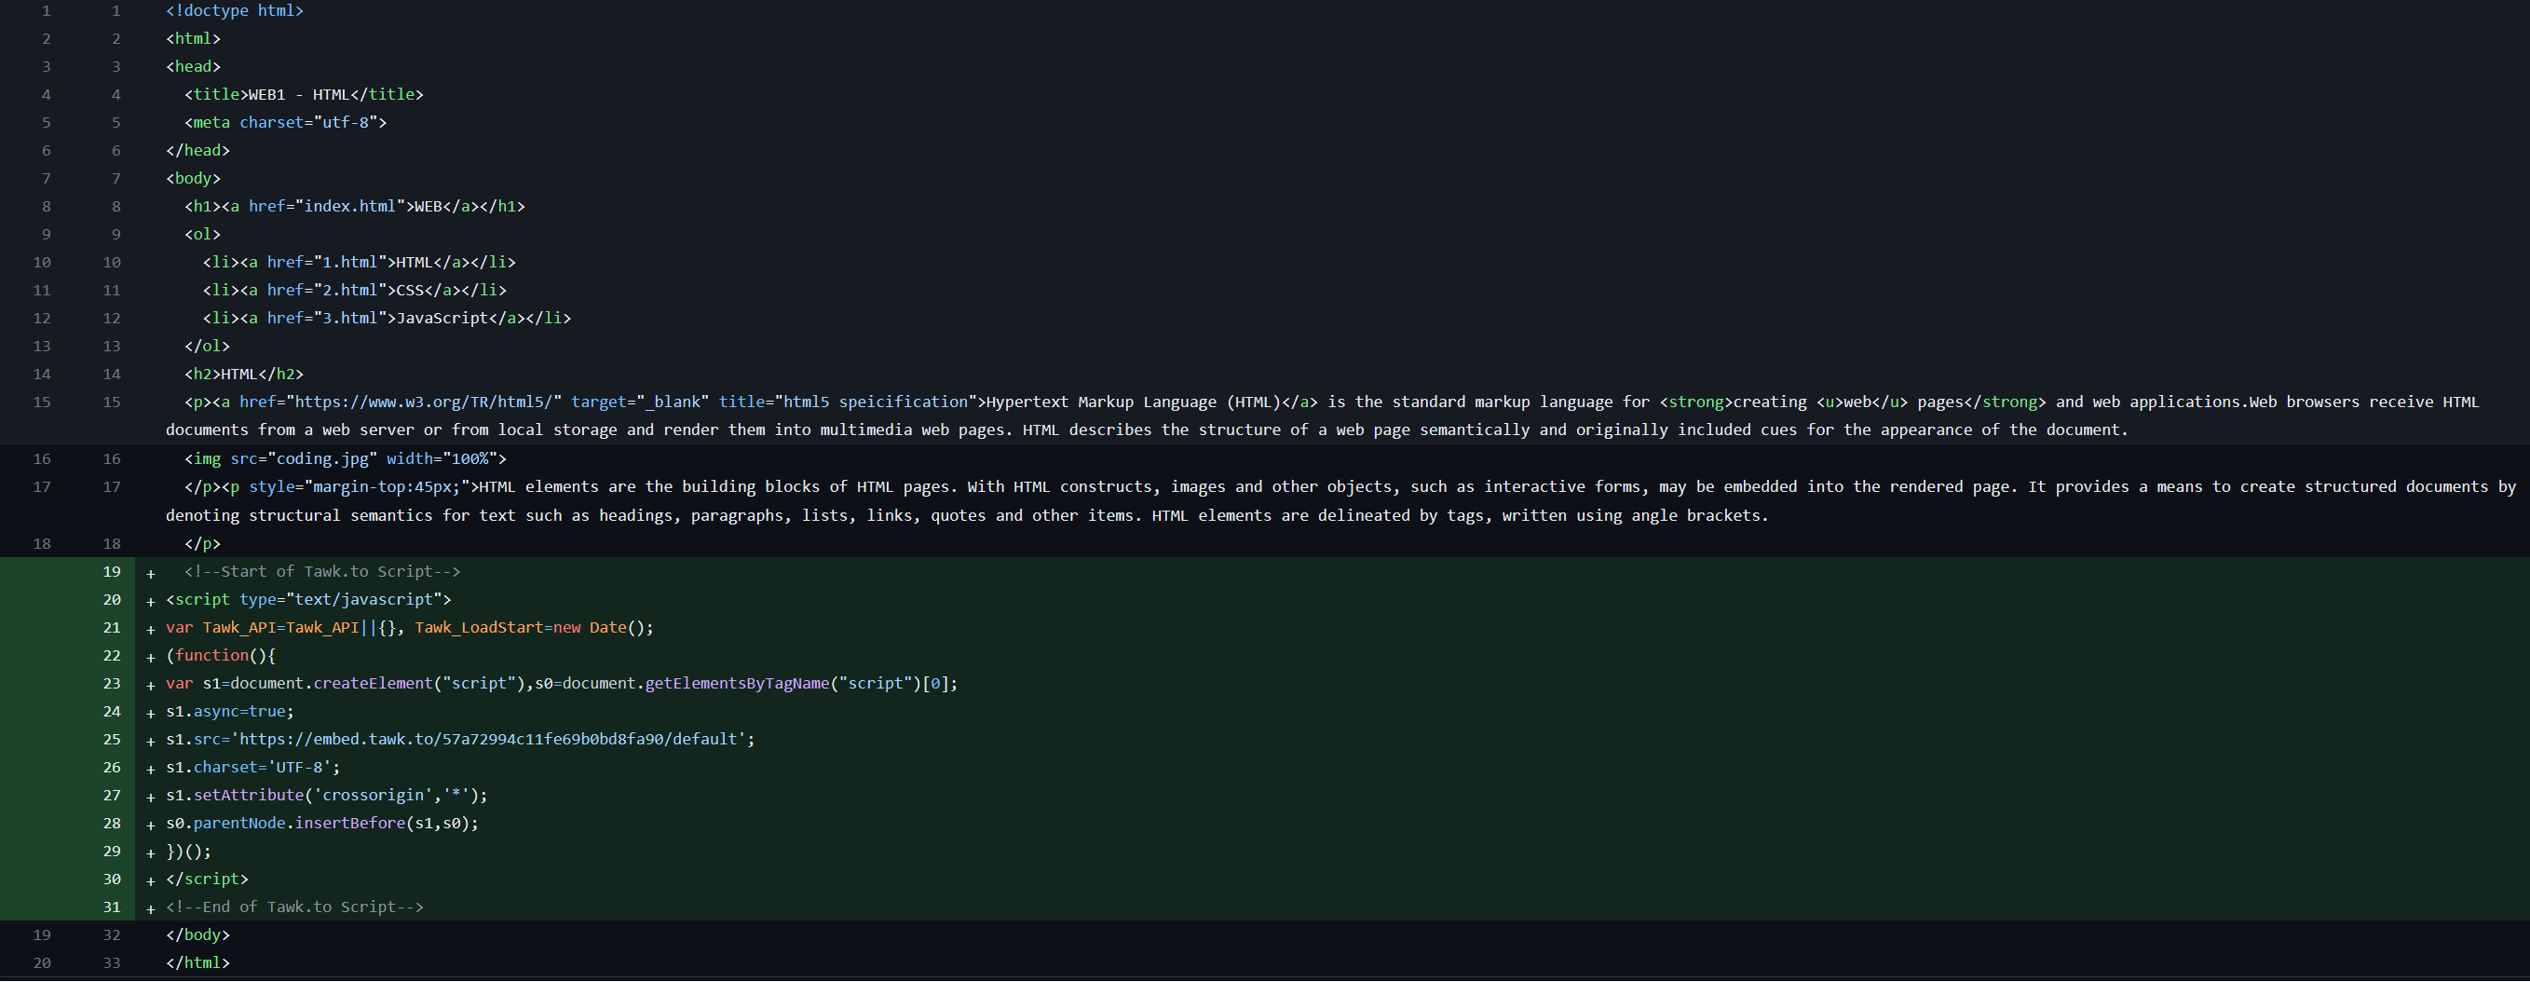
Task: Click the closing head tag line 6
Action: [197, 150]
